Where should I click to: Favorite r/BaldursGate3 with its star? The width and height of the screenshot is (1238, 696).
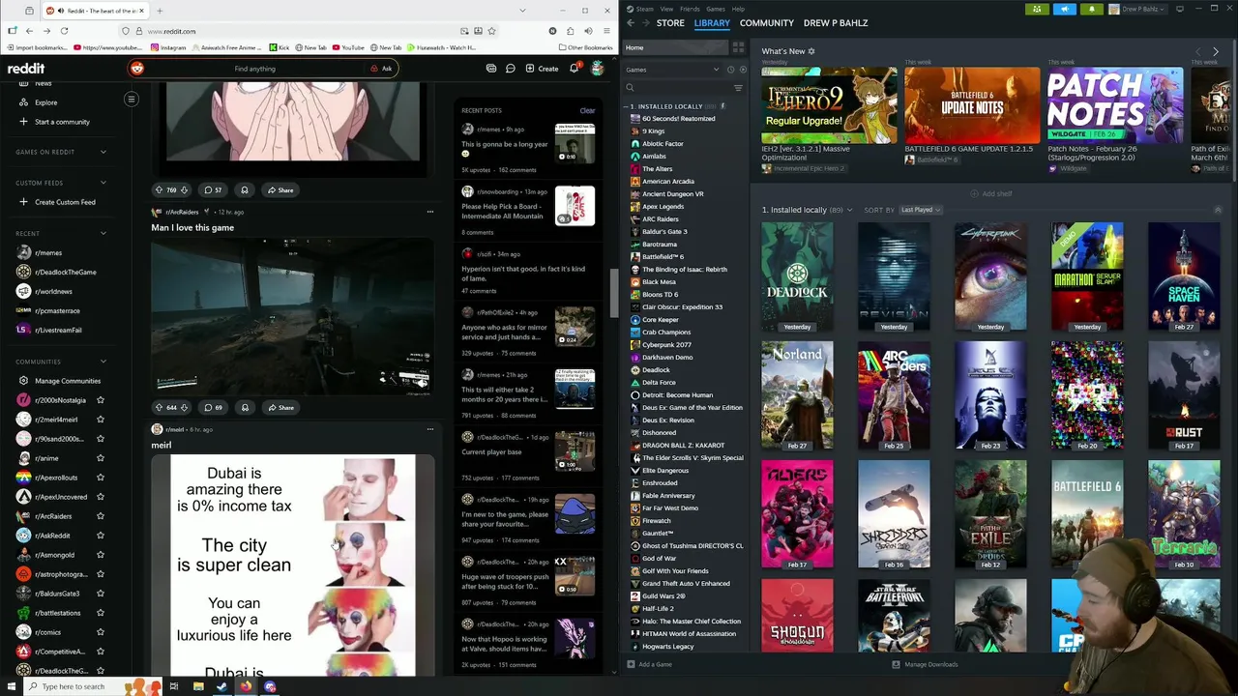coord(100,594)
